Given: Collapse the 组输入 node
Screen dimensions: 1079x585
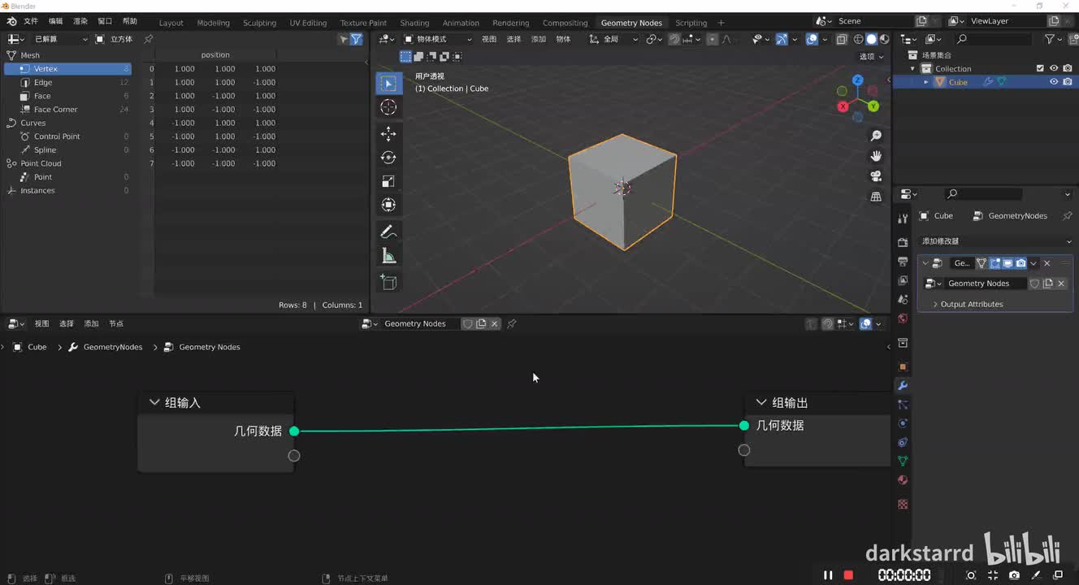Looking at the screenshot, I should pos(154,402).
